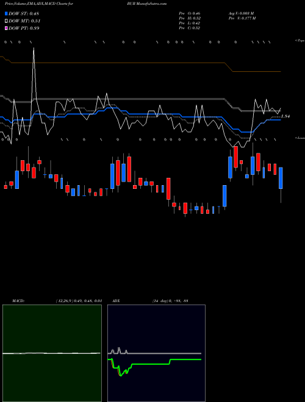Click the 'BUR MunafaSutra.com' heading text
The height and width of the screenshot is (402, 305).
click(146, 4)
